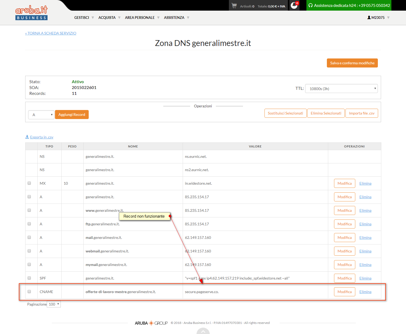The height and width of the screenshot is (334, 406).
Task: Click the Esporta in .csv download icon
Action: point(27,137)
